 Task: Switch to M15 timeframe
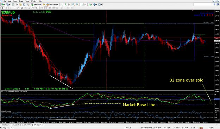point(50,8)
